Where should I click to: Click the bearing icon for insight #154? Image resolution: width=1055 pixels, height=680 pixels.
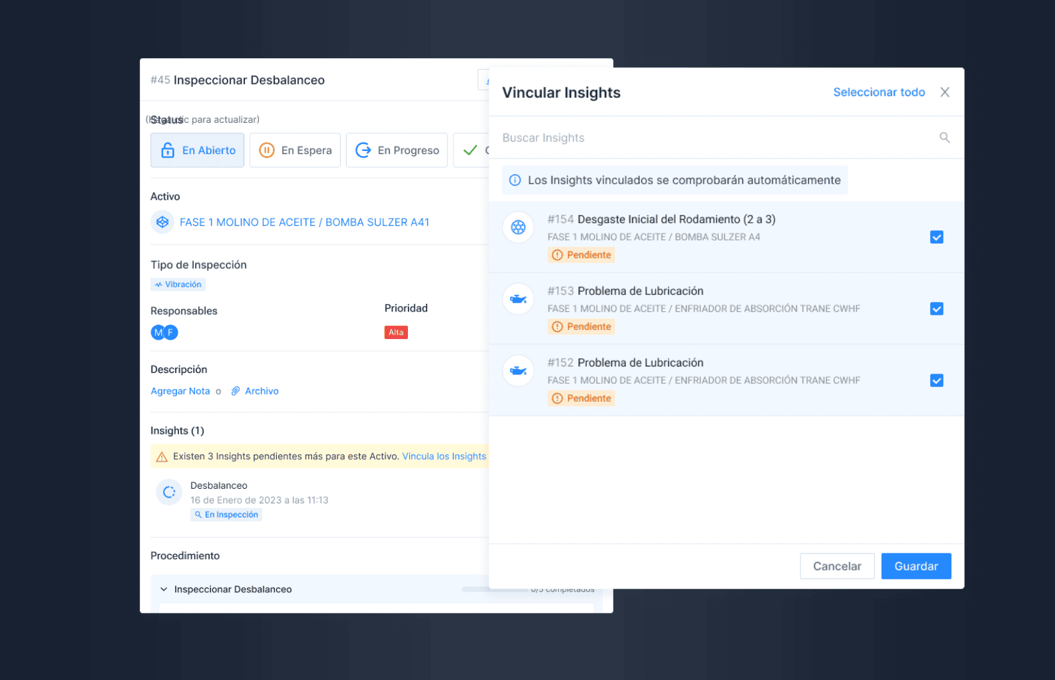pos(518,227)
